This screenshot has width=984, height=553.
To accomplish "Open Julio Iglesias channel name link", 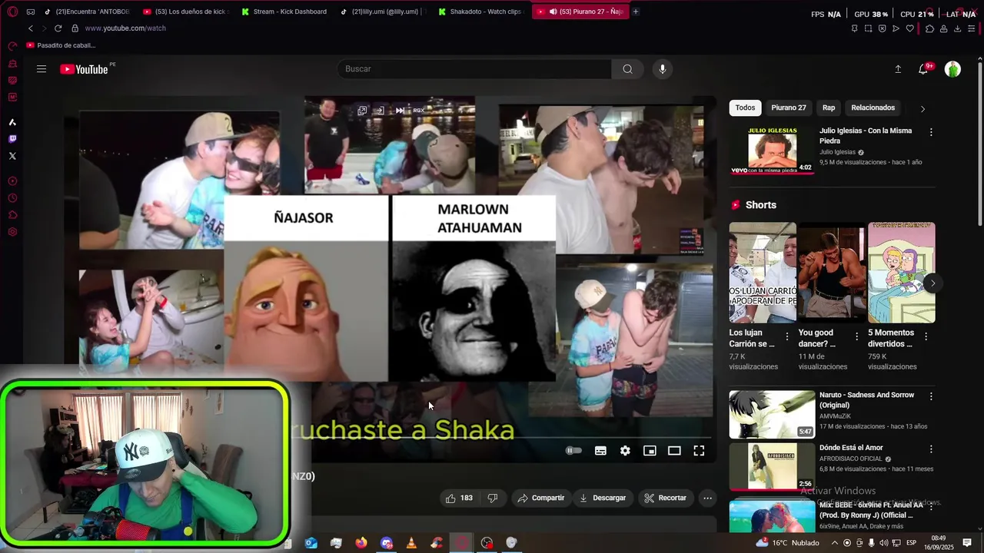I will (x=838, y=152).
